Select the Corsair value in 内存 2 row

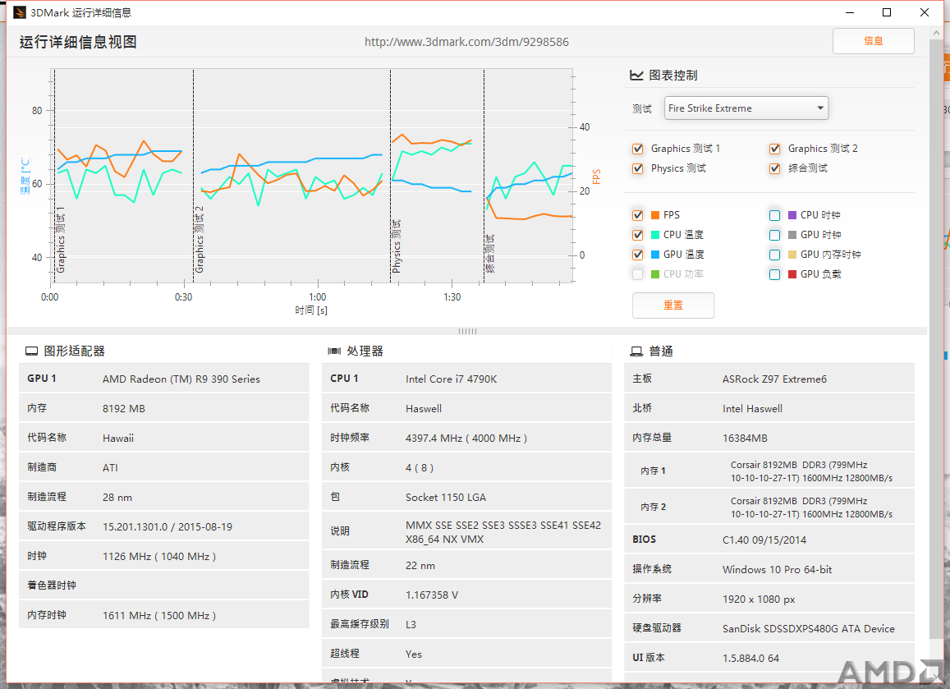coord(811,508)
